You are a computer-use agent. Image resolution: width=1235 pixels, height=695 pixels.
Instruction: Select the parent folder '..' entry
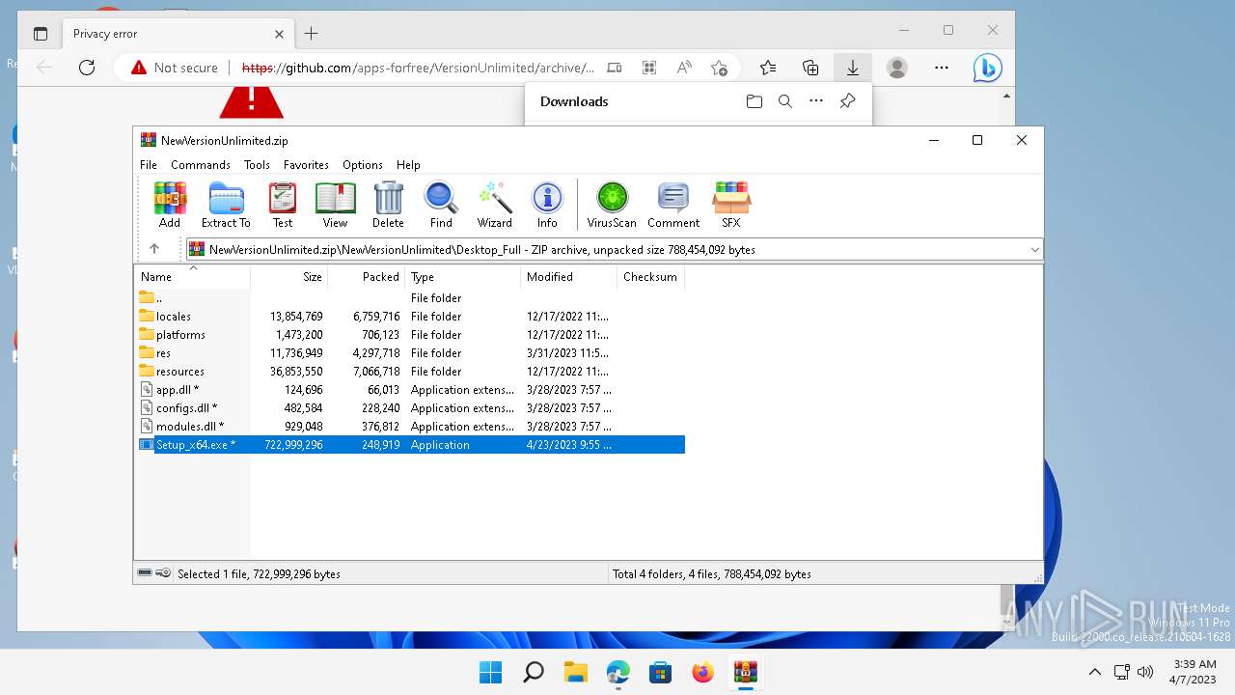[x=410, y=298]
